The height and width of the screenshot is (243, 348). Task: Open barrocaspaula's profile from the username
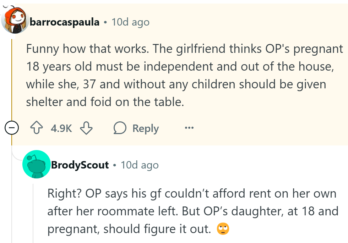[65, 22]
